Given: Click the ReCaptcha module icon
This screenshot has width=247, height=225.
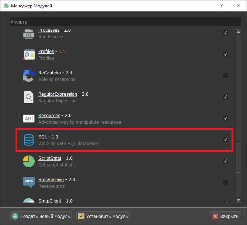Looking at the screenshot, I should click(x=28, y=76).
